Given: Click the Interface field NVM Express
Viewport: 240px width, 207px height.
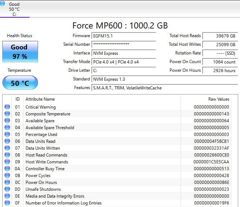Looking at the screenshot, I should click(124, 53).
